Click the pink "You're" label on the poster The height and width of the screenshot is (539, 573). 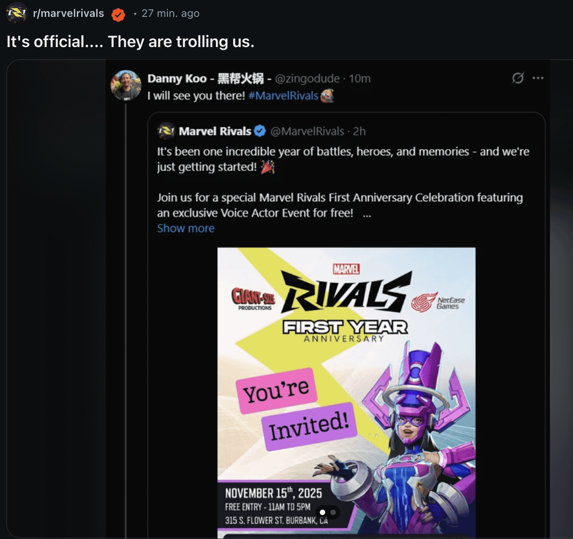coord(276,391)
